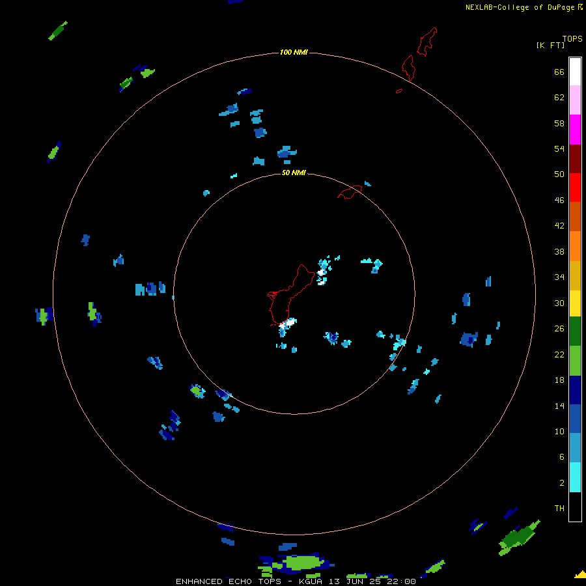Click the "[K FT]" units label
The width and height of the screenshot is (586, 586).
[x=550, y=45]
